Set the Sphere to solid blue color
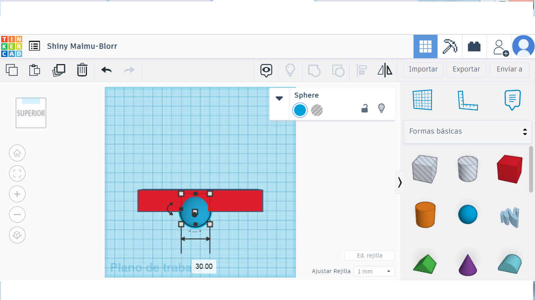Image resolution: width=535 pixels, height=300 pixels. [300, 110]
